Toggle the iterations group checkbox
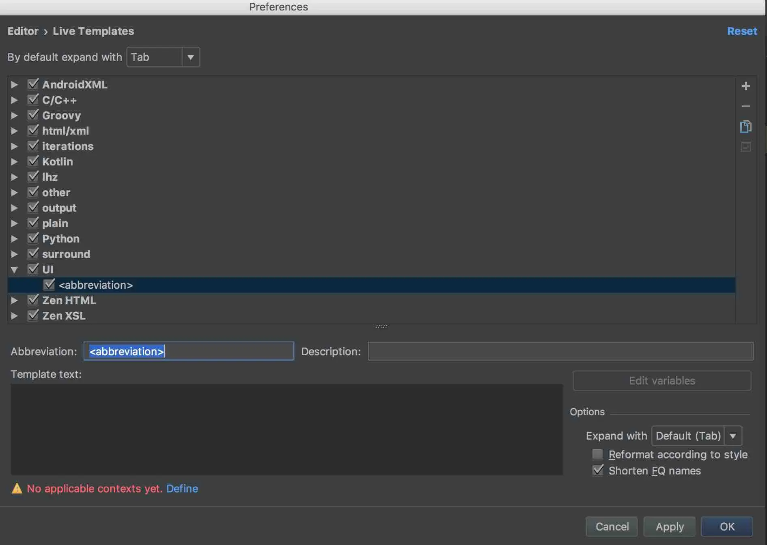This screenshot has width=767, height=545. (x=33, y=146)
